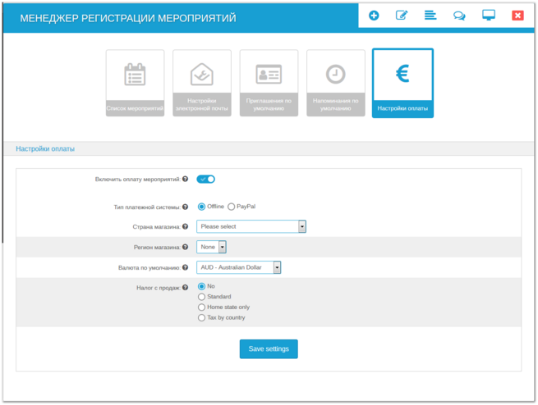Choose Tax by country option

[202, 317]
